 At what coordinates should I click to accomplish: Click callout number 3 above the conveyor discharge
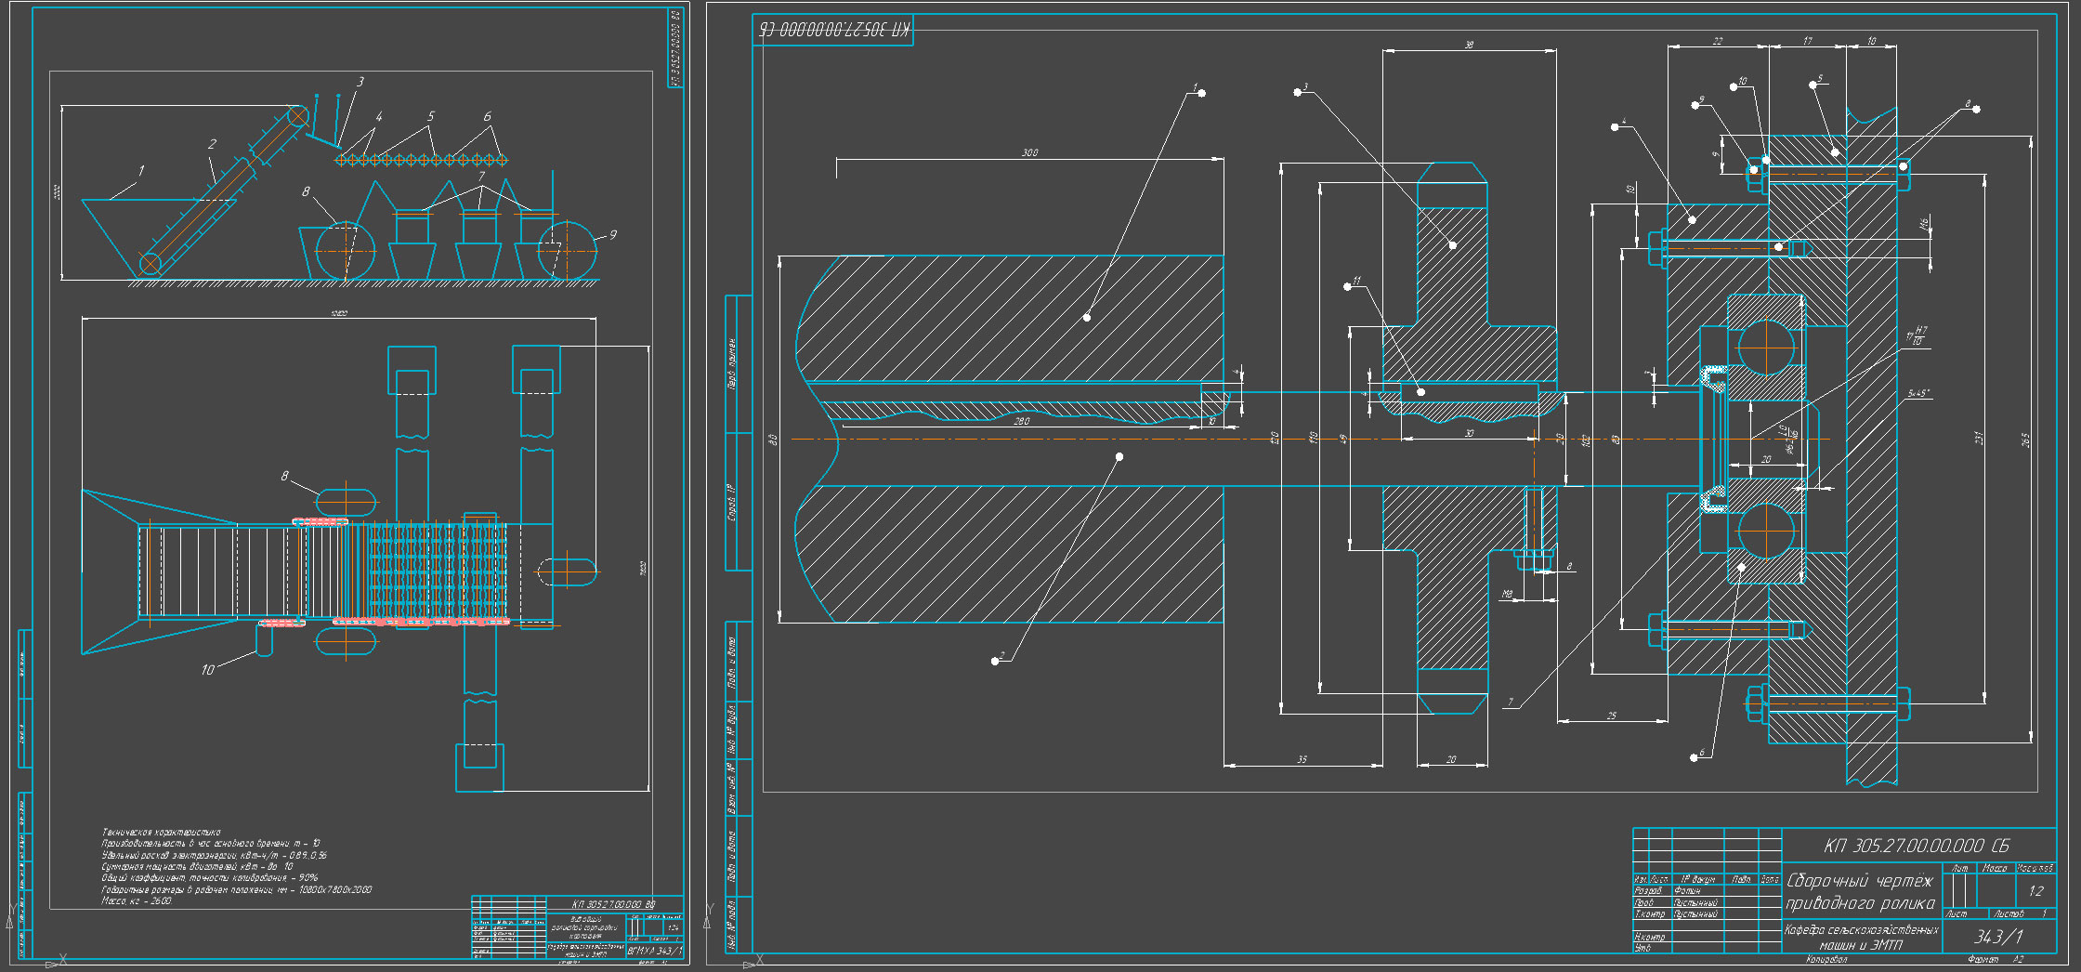pos(360,82)
